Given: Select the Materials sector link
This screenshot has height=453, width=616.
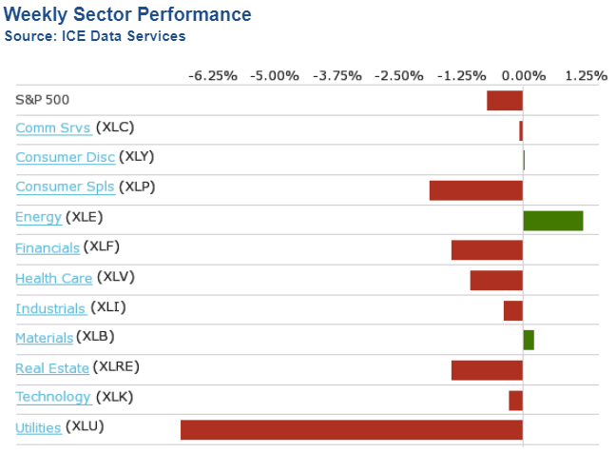Looking at the screenshot, I should (44, 338).
